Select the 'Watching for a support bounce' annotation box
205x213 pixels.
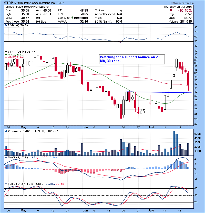[x=131, y=59]
